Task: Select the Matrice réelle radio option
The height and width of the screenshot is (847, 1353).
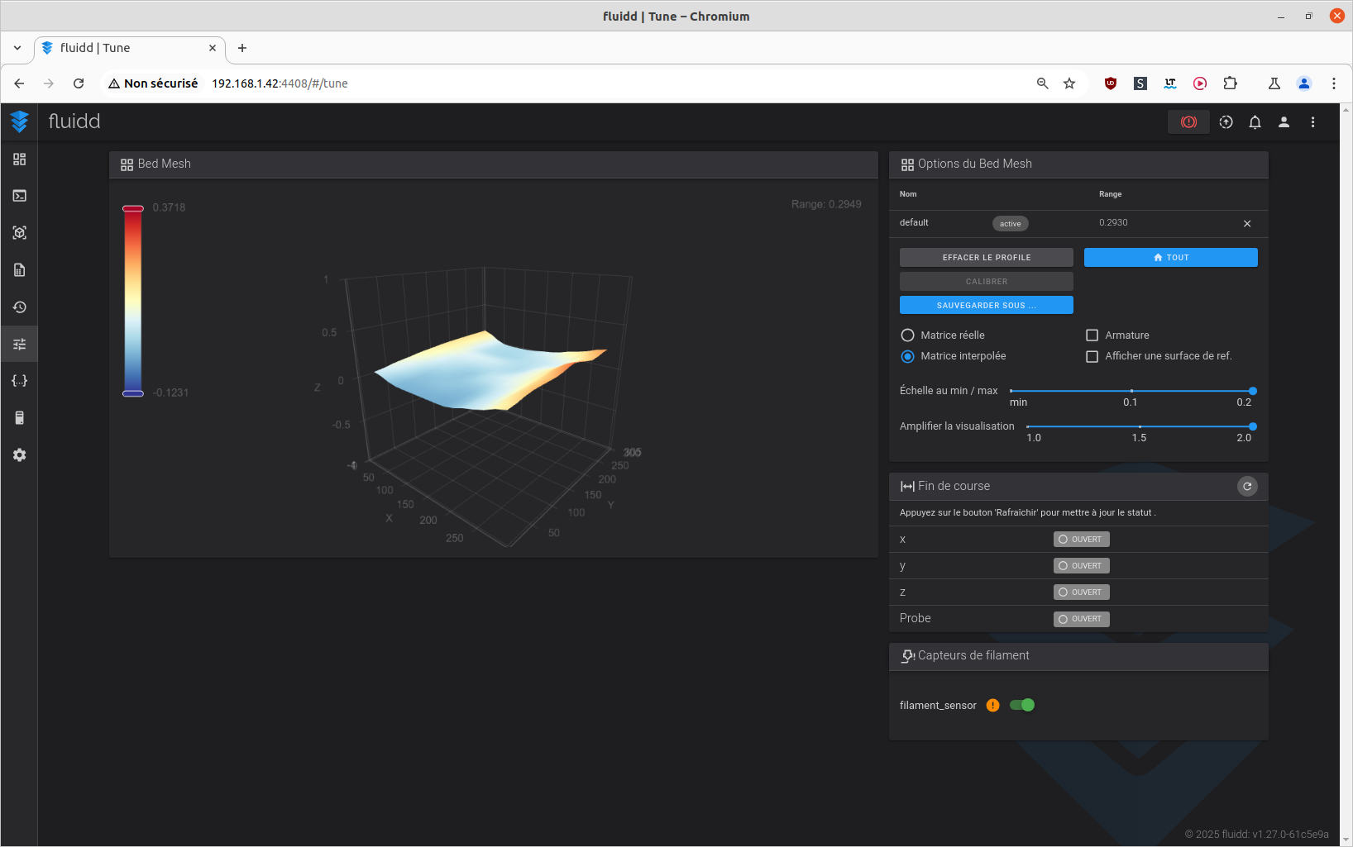Action: point(907,335)
